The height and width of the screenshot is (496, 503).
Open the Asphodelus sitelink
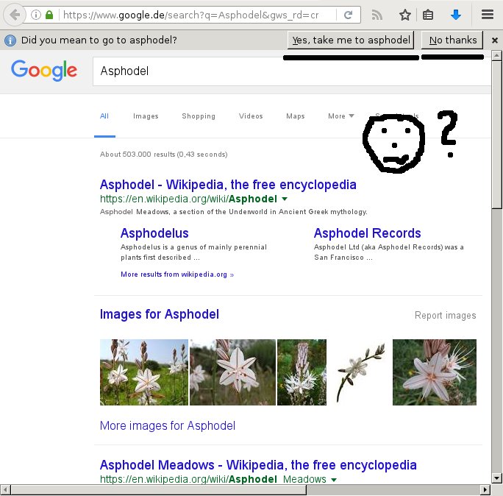coord(154,233)
